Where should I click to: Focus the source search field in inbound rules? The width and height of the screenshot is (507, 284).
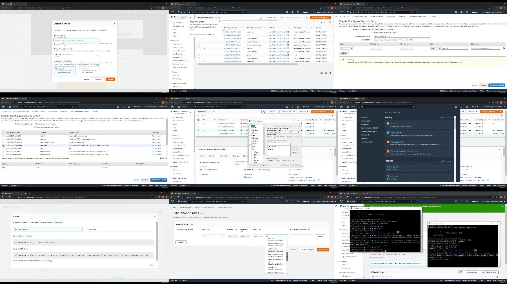click(277, 236)
